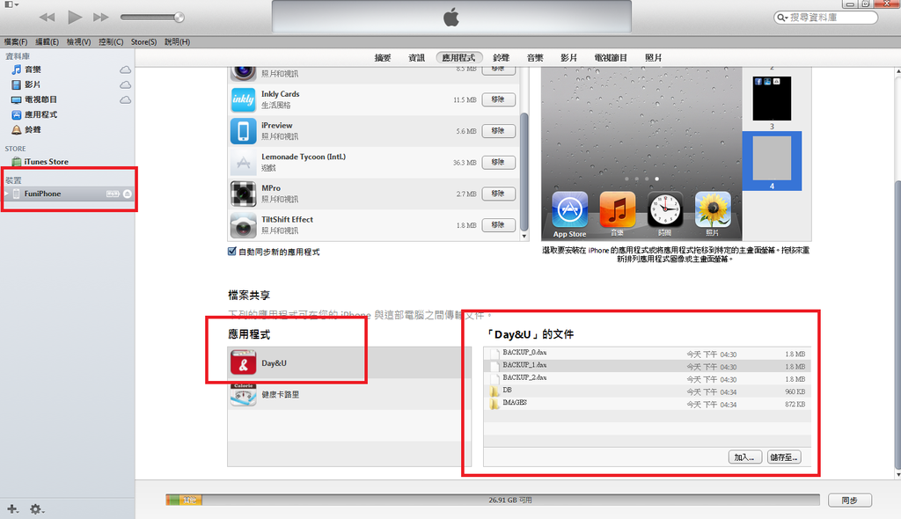Select the IMAGES folder in Day&U documents

[x=647, y=404]
